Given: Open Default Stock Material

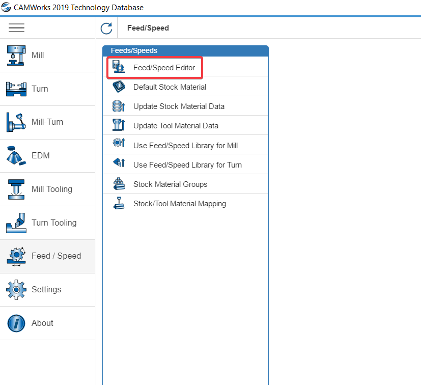Looking at the screenshot, I should [x=186, y=87].
